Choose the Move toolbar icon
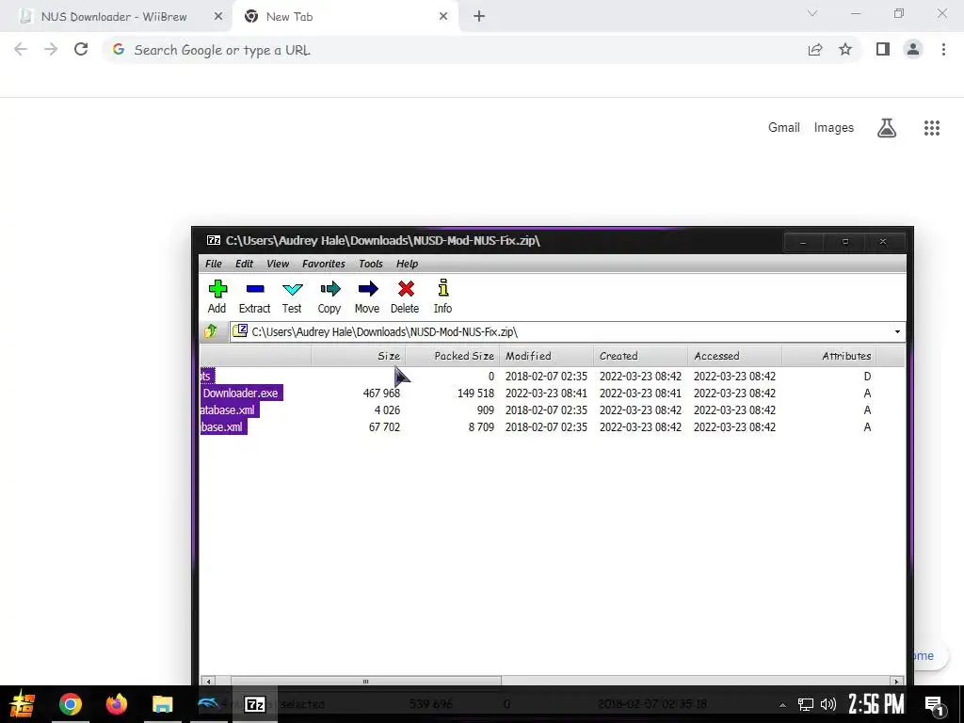Viewport: 964px width, 723px height. [x=367, y=297]
